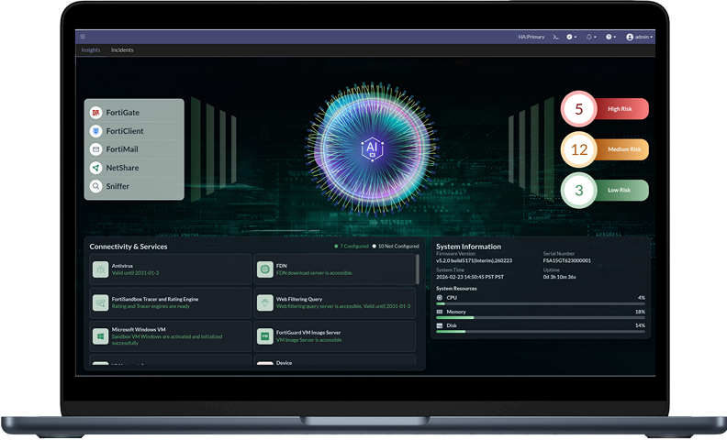
Task: Click the 10 Not Configured legend item
Action: pyautogui.click(x=396, y=247)
